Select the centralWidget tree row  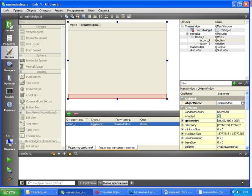click(213, 30)
